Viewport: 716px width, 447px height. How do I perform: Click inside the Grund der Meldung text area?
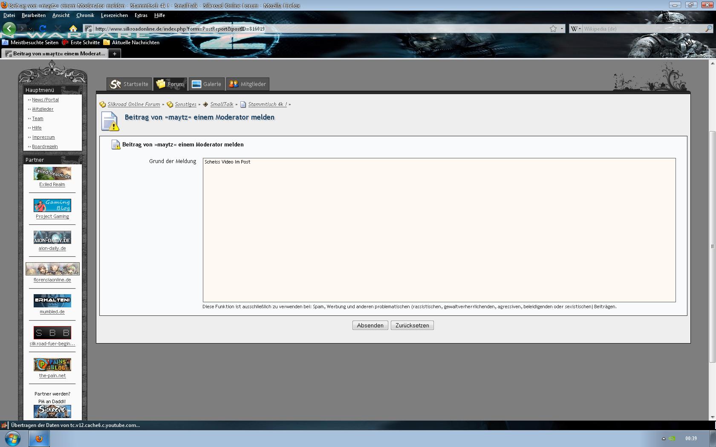pyautogui.click(x=439, y=230)
